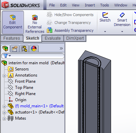Screen dimensions: 136x133
Task: Expand the actuator<1> component
Action: tap(4, 112)
